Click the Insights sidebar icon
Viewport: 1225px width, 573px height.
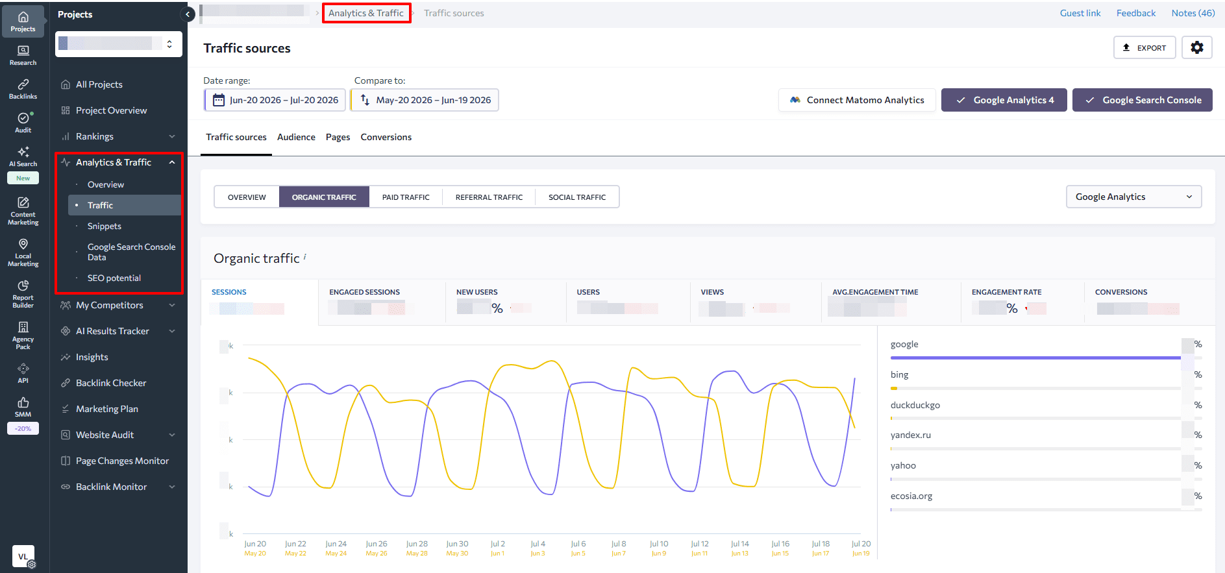66,357
